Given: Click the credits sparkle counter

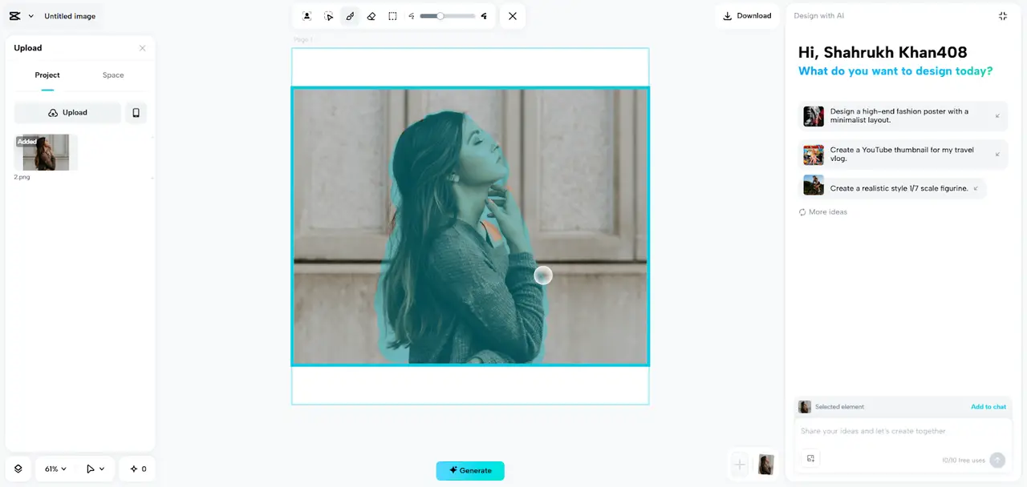Looking at the screenshot, I should 138,469.
